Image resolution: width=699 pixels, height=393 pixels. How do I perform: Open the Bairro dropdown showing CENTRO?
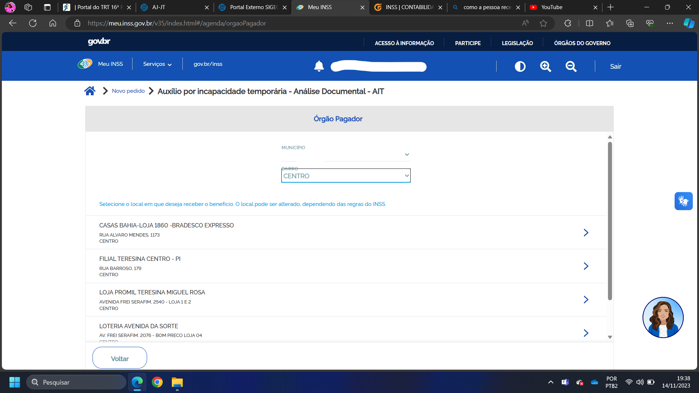pyautogui.click(x=346, y=176)
